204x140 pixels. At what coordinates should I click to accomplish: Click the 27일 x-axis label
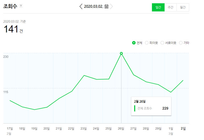coord(133,128)
